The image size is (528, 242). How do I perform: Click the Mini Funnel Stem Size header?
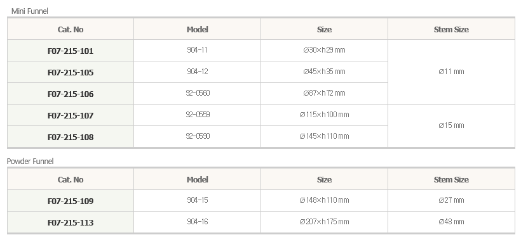click(x=451, y=29)
